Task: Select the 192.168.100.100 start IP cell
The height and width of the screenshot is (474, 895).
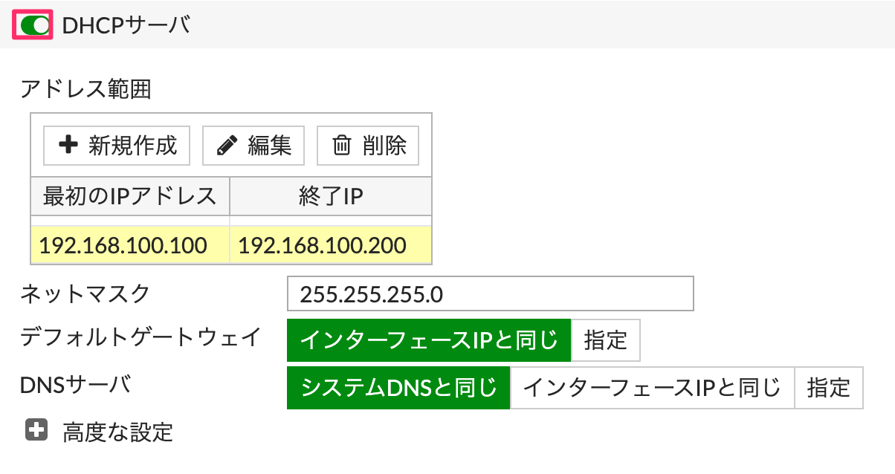Action: [131, 245]
